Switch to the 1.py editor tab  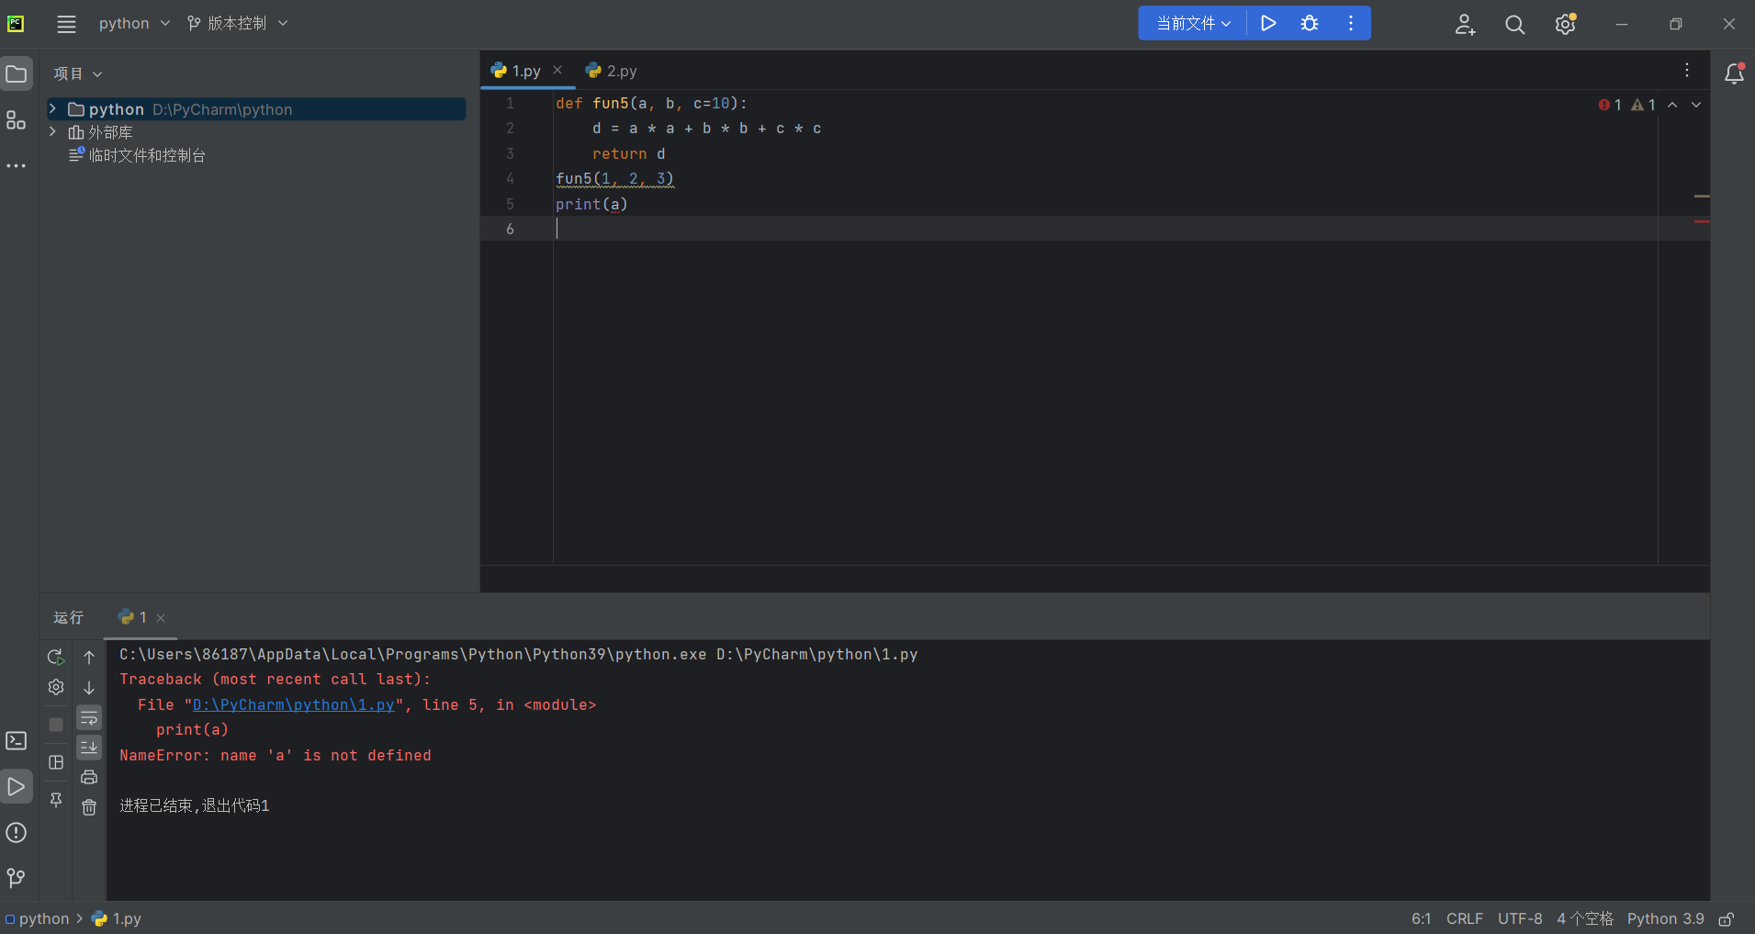tap(526, 71)
